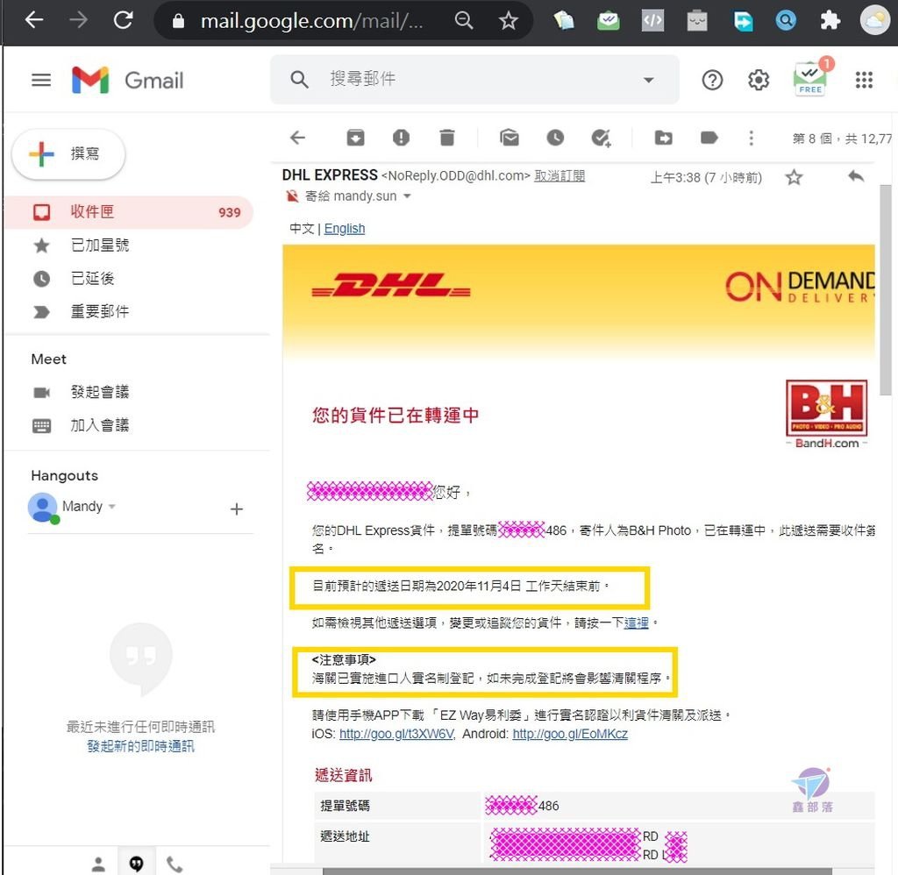This screenshot has height=875, width=898.
Task: Open the iOS goo.gl/t3XW6V link
Action: [396, 734]
